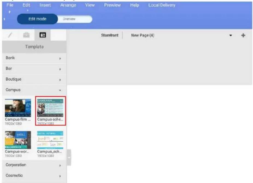The width and height of the screenshot is (253, 183).
Task: Click the Template panel header
Action: (x=34, y=47)
